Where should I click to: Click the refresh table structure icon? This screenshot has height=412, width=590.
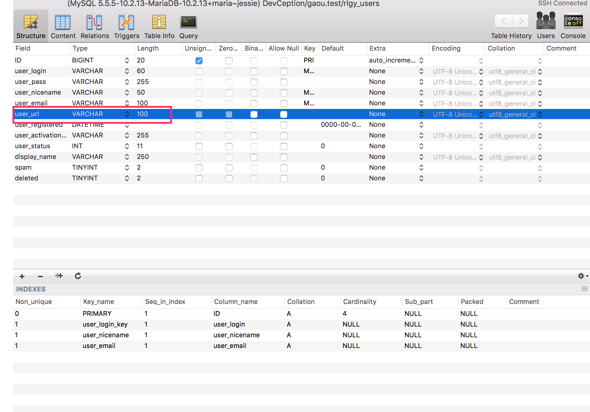pyautogui.click(x=78, y=276)
